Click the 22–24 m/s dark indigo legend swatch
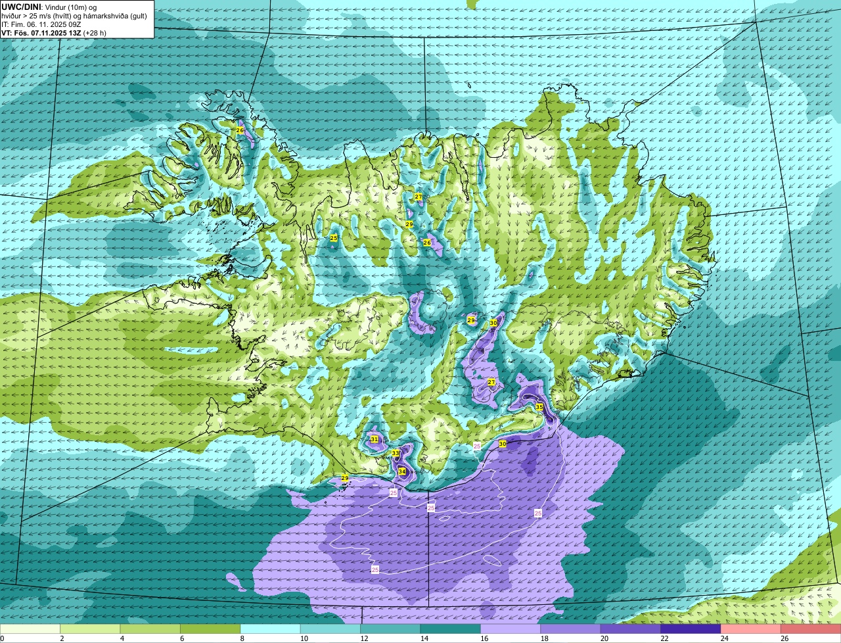The height and width of the screenshot is (643, 841). (x=691, y=629)
